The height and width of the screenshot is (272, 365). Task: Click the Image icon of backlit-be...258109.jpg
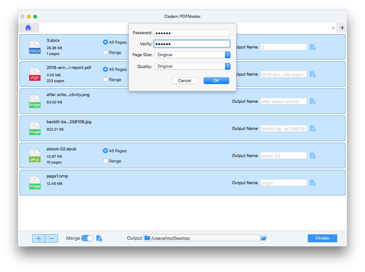coord(35,128)
